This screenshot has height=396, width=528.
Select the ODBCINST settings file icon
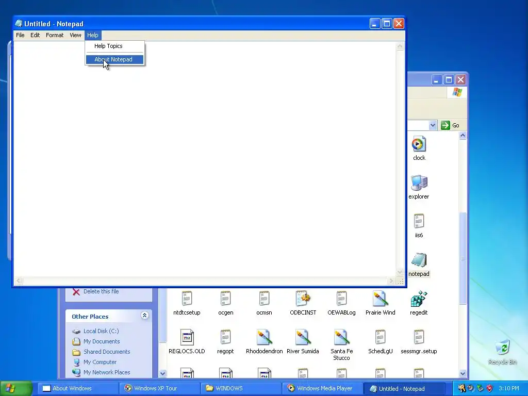coord(303,299)
